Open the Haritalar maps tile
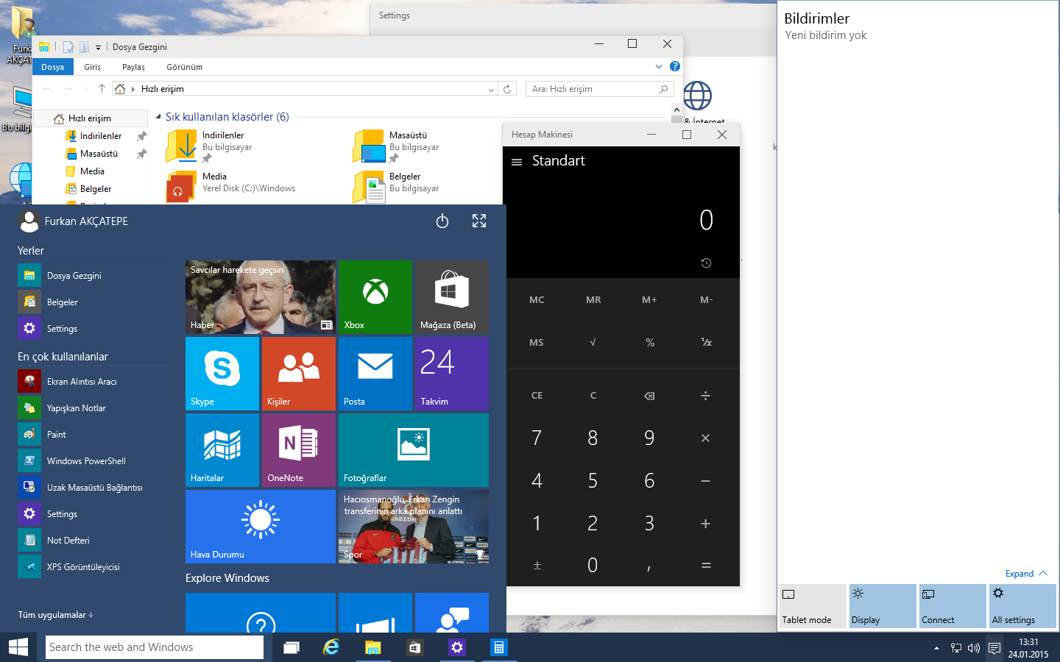Image resolution: width=1060 pixels, height=662 pixels. tap(222, 450)
